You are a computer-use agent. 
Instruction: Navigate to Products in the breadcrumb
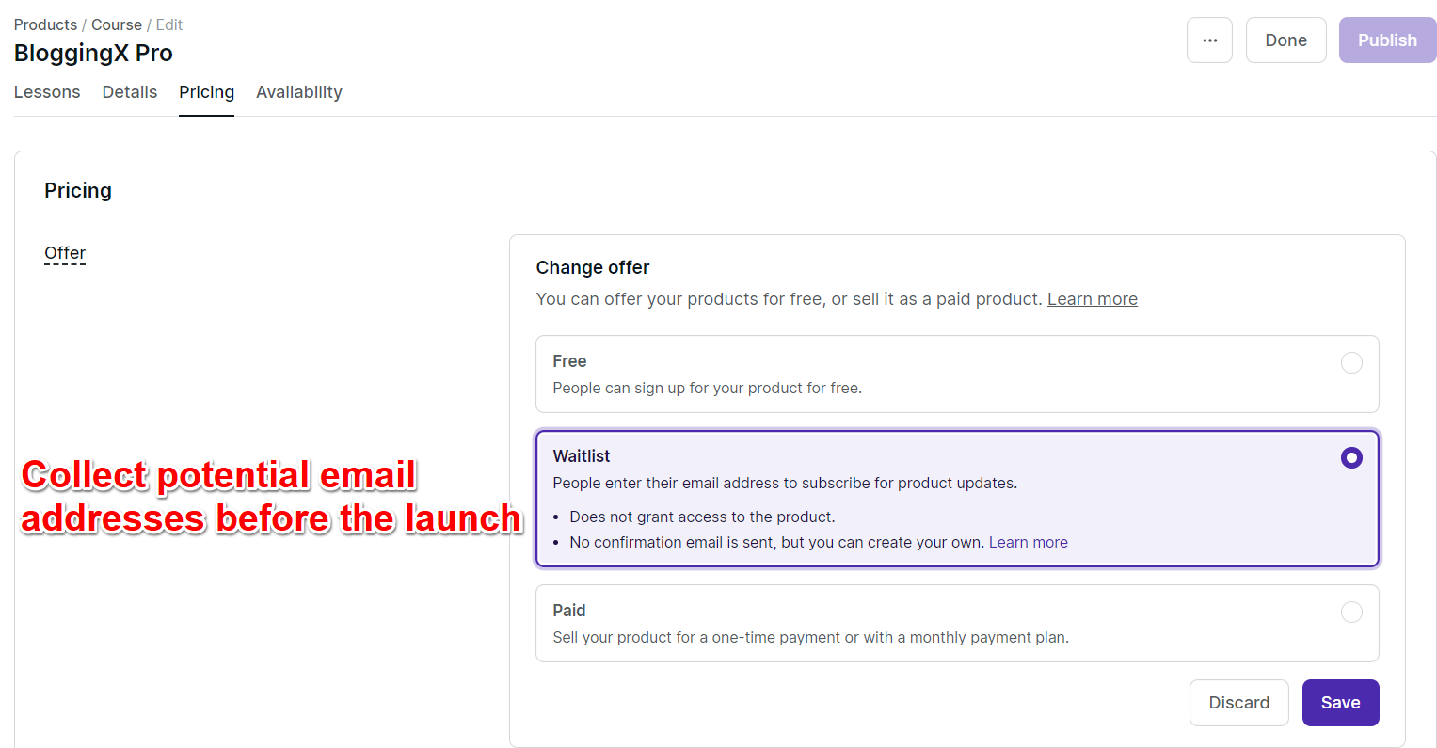(45, 24)
